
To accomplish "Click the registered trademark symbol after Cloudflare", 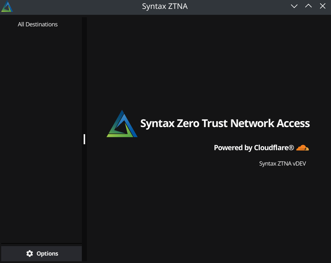I will pyautogui.click(x=292, y=147).
